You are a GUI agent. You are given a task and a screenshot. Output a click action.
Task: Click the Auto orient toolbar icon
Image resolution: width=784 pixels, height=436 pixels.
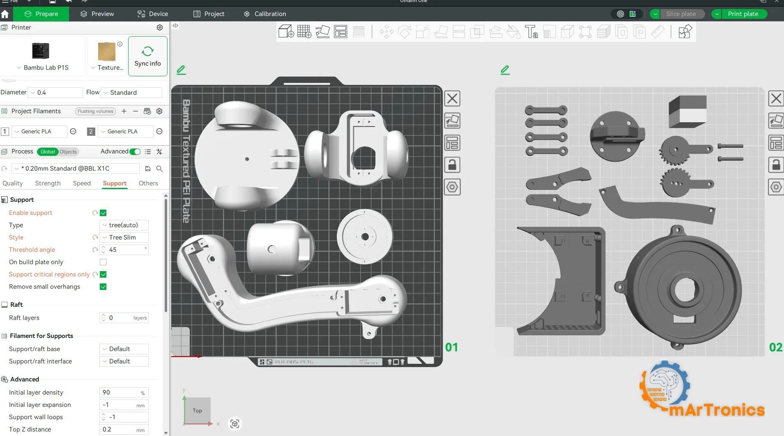point(322,32)
